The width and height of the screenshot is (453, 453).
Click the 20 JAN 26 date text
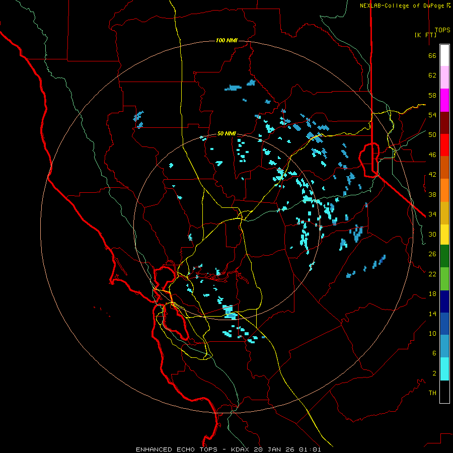tap(275, 449)
